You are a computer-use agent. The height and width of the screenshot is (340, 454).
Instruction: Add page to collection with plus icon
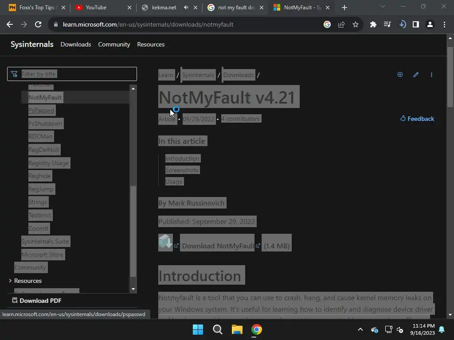[400, 74]
